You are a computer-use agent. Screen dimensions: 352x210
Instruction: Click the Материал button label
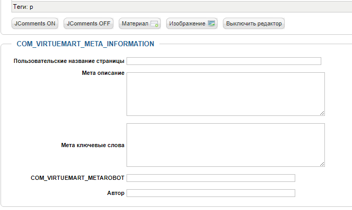coord(134,24)
